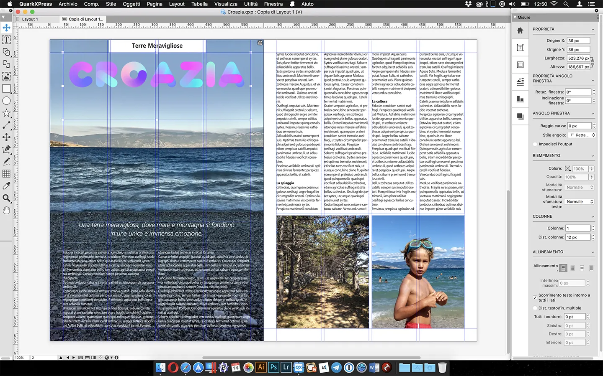Open the Home tab of the Misure palette
The width and height of the screenshot is (603, 376).
tap(520, 30)
